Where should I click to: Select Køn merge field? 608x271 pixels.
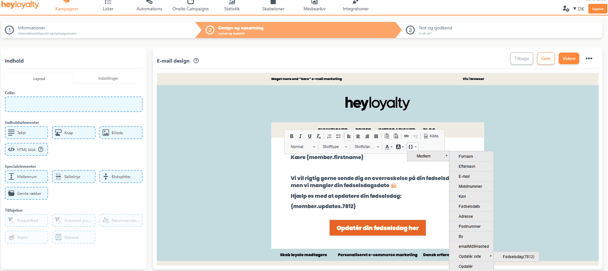[471, 196]
